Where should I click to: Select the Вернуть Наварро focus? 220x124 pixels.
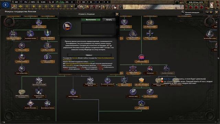tap(73, 93)
